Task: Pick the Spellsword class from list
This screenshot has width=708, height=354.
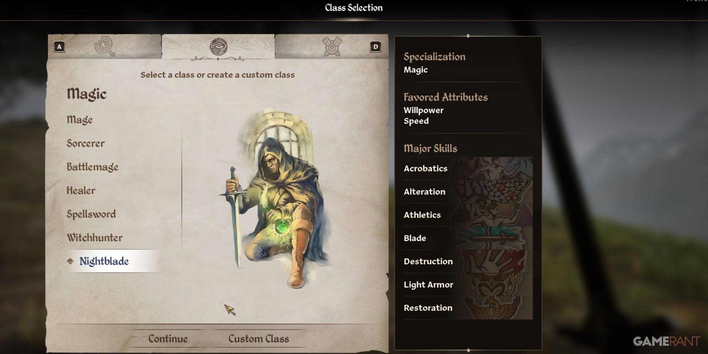Action: coord(91,214)
